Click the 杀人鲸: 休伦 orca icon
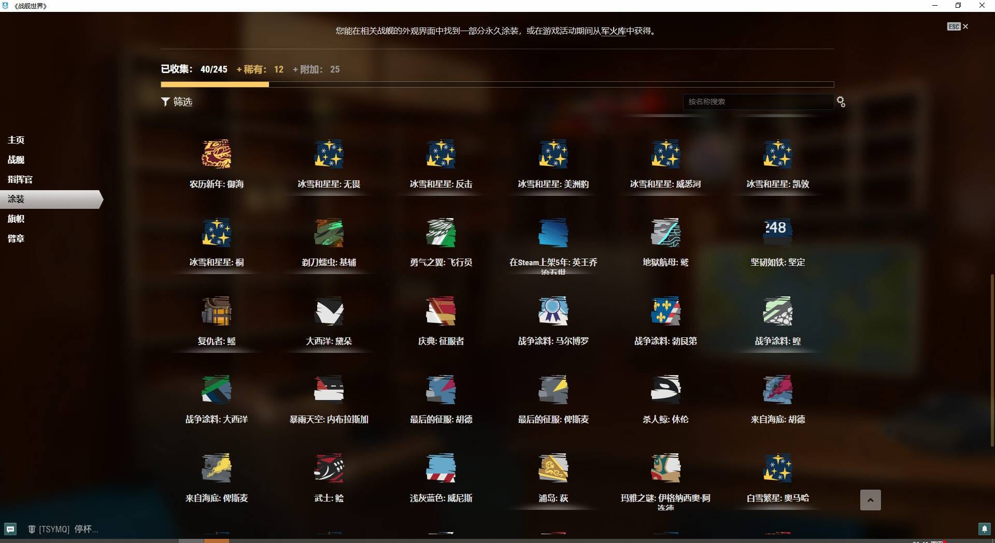The height and width of the screenshot is (543, 995). (x=665, y=390)
